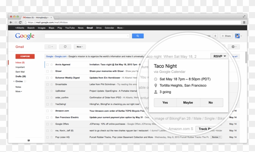Answer Maybe to Taco Night invitation
The height and width of the screenshot is (152, 255).
188,102
